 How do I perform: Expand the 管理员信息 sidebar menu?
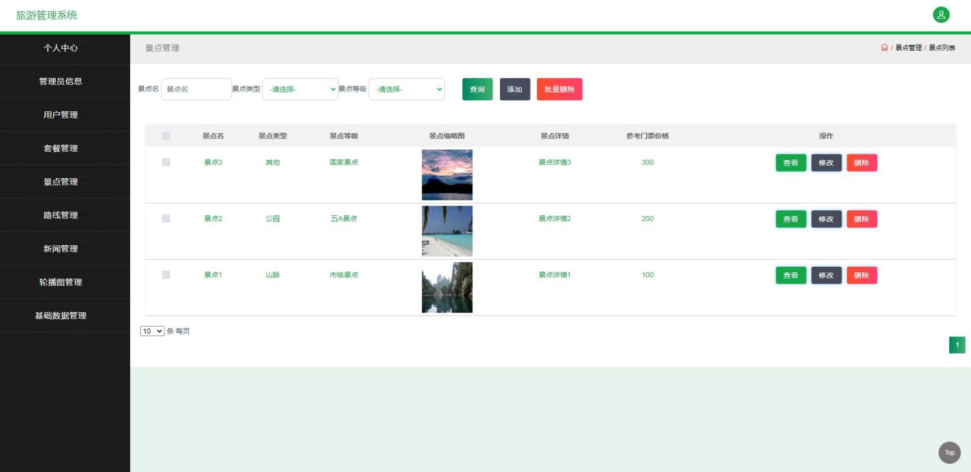(x=65, y=81)
